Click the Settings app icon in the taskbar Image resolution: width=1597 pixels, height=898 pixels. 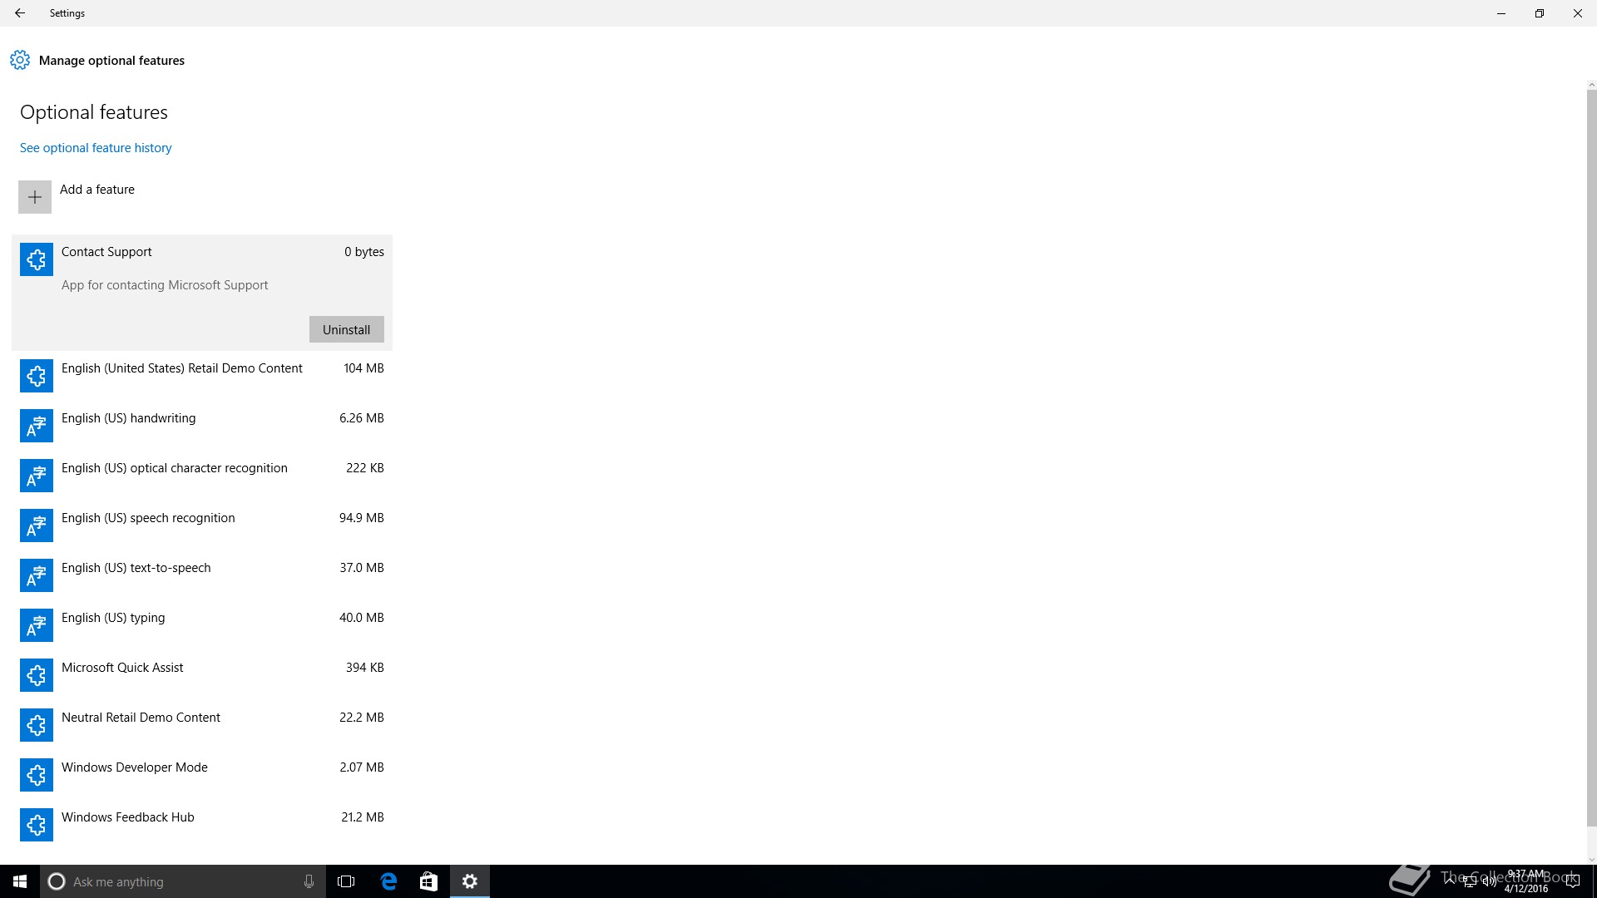tap(470, 881)
